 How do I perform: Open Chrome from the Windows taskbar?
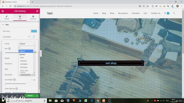(x=98, y=100)
